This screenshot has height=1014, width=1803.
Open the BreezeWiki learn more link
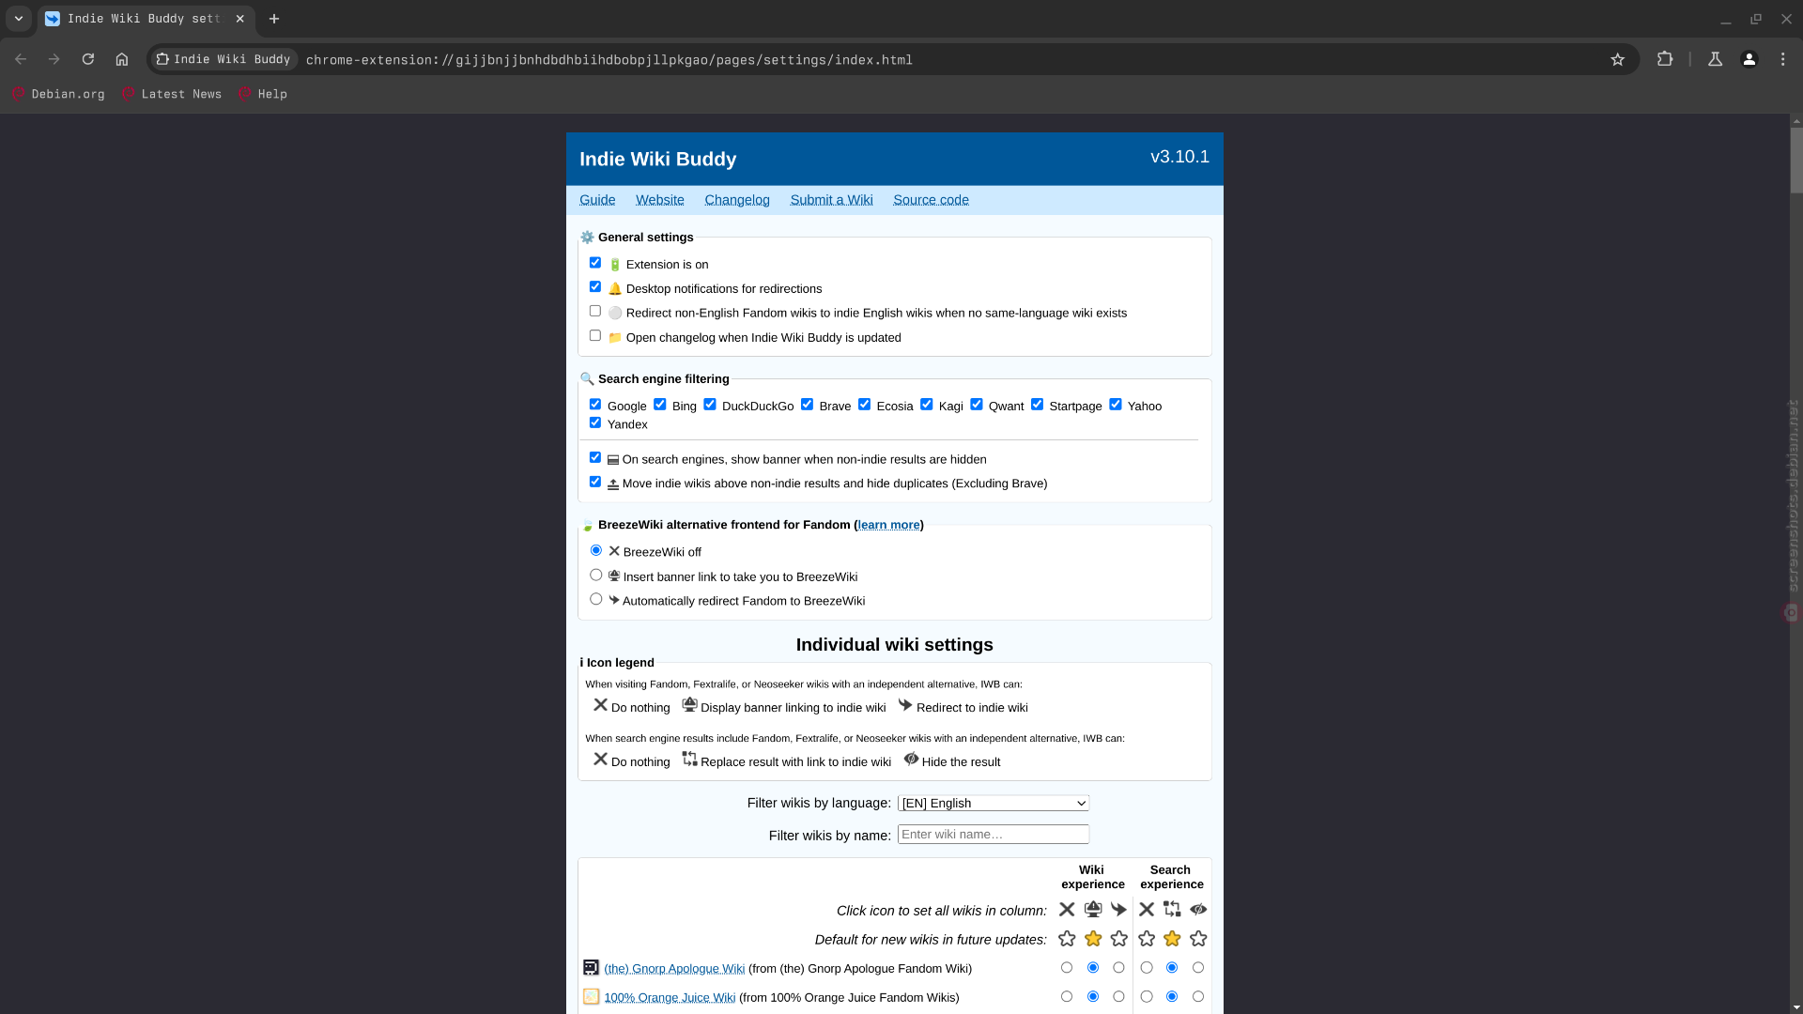click(888, 525)
